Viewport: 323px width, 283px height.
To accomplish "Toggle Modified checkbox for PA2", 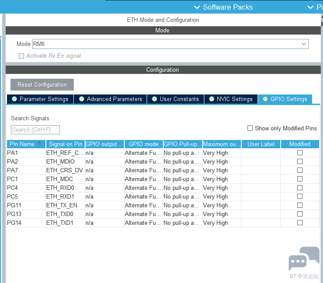I will (x=300, y=161).
